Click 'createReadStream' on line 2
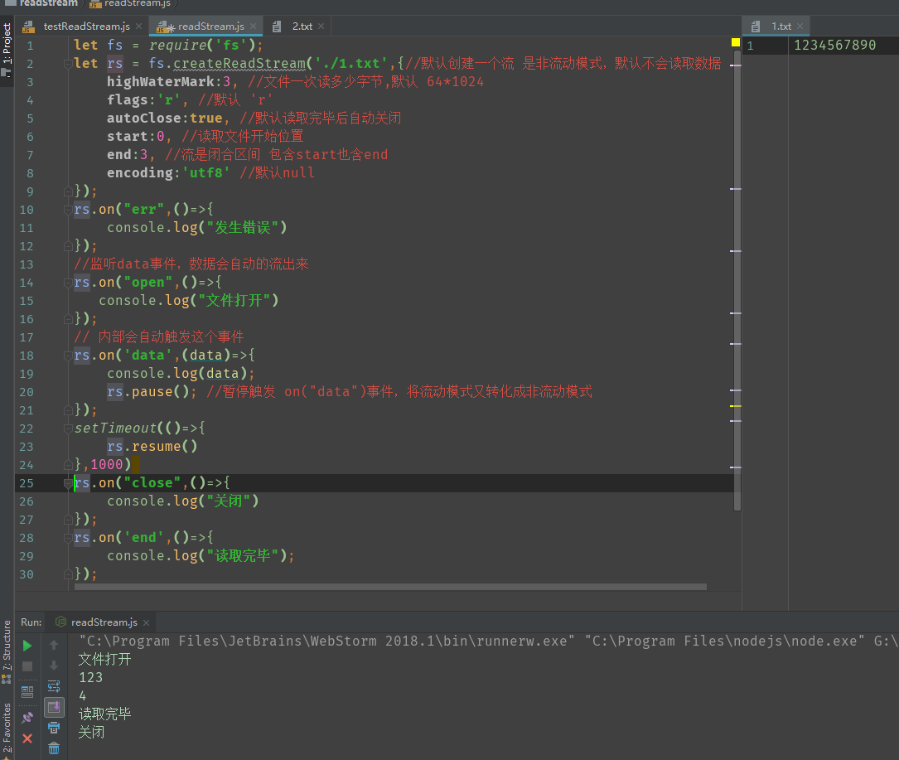Screen dimensions: 899x760 [x=239, y=63]
